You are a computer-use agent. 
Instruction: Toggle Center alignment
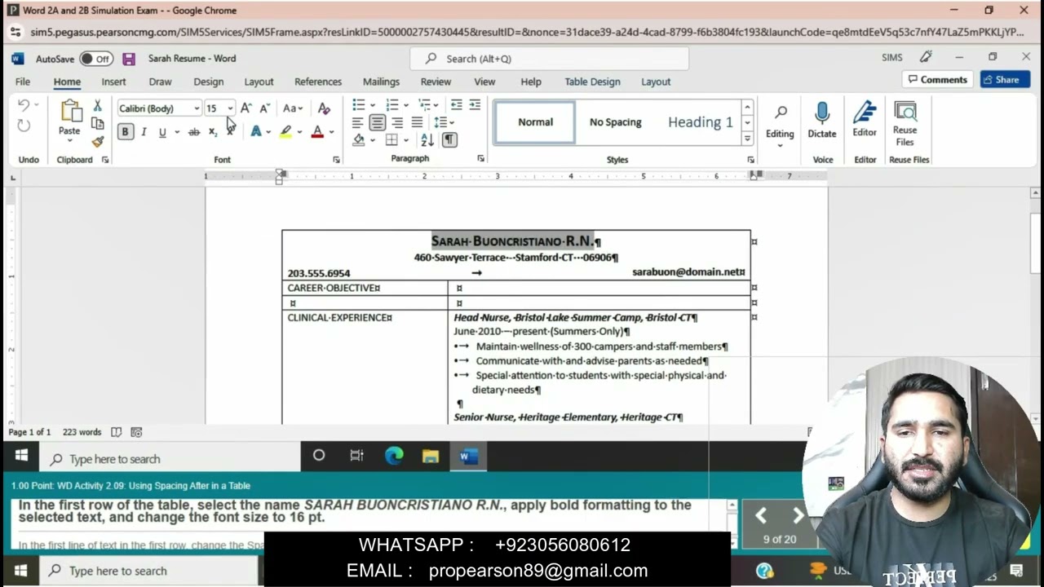(377, 122)
